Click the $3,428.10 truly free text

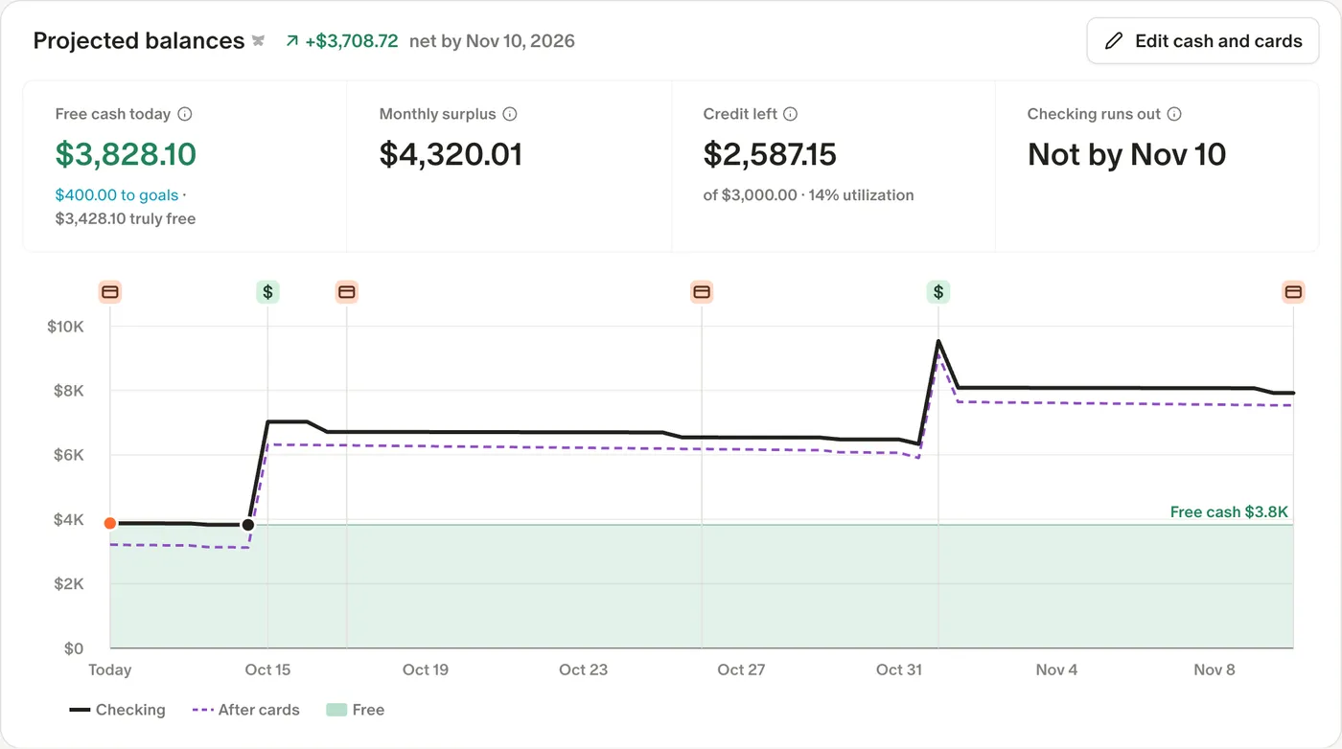126,218
